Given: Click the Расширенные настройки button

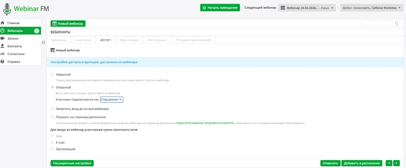Looking at the screenshot, I should 72,163.
